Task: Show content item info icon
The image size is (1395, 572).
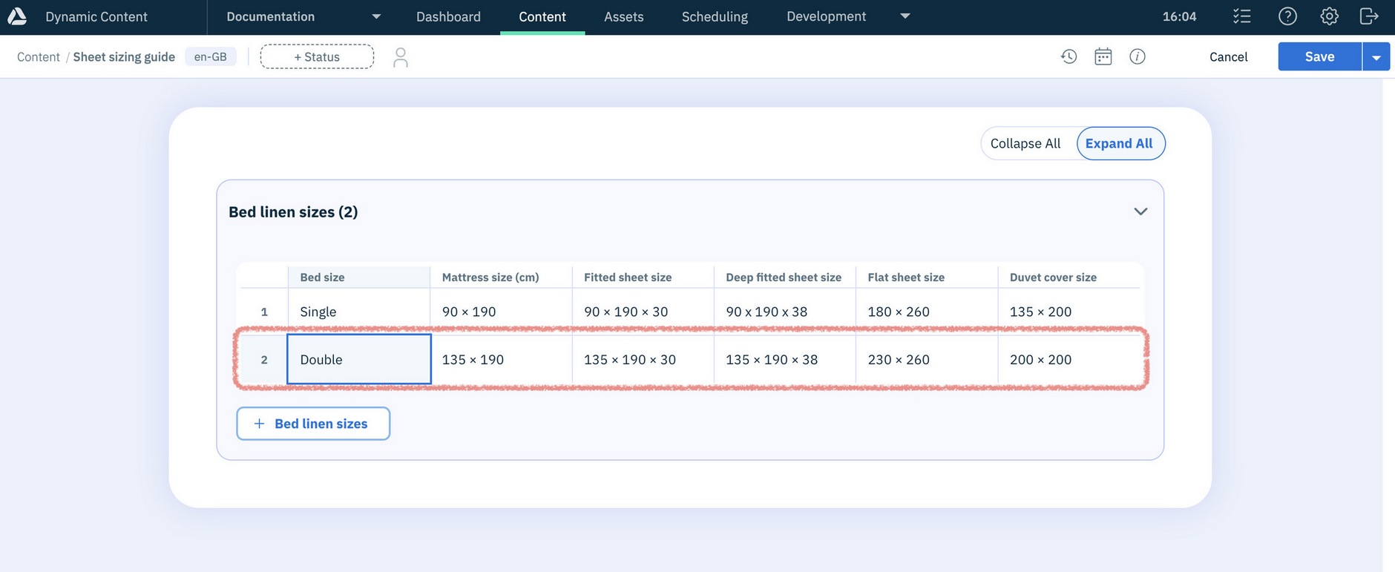Action: (x=1138, y=56)
